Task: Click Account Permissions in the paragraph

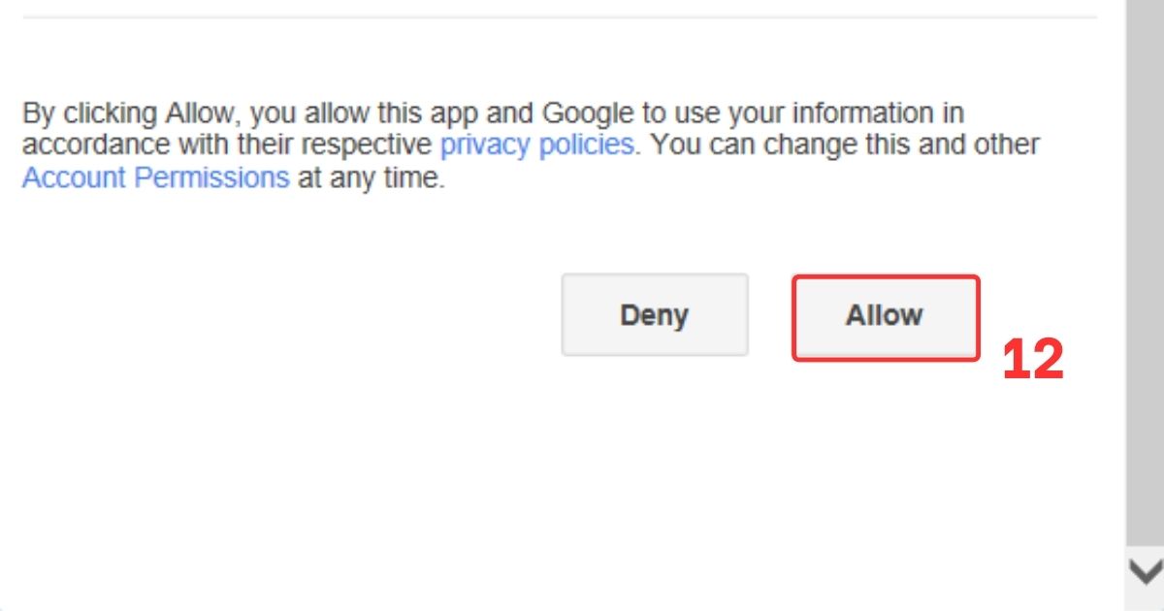Action: click(155, 177)
